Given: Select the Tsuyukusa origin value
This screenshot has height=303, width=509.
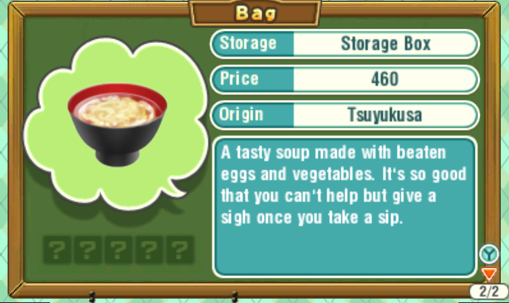Looking at the screenshot, I should (x=386, y=116).
